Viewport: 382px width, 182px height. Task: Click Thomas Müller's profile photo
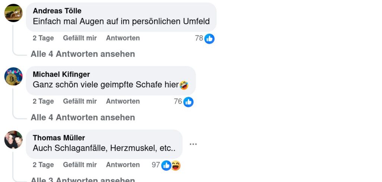(13, 140)
